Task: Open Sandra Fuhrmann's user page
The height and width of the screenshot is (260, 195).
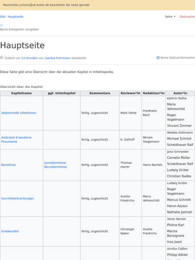Action: [58, 58]
